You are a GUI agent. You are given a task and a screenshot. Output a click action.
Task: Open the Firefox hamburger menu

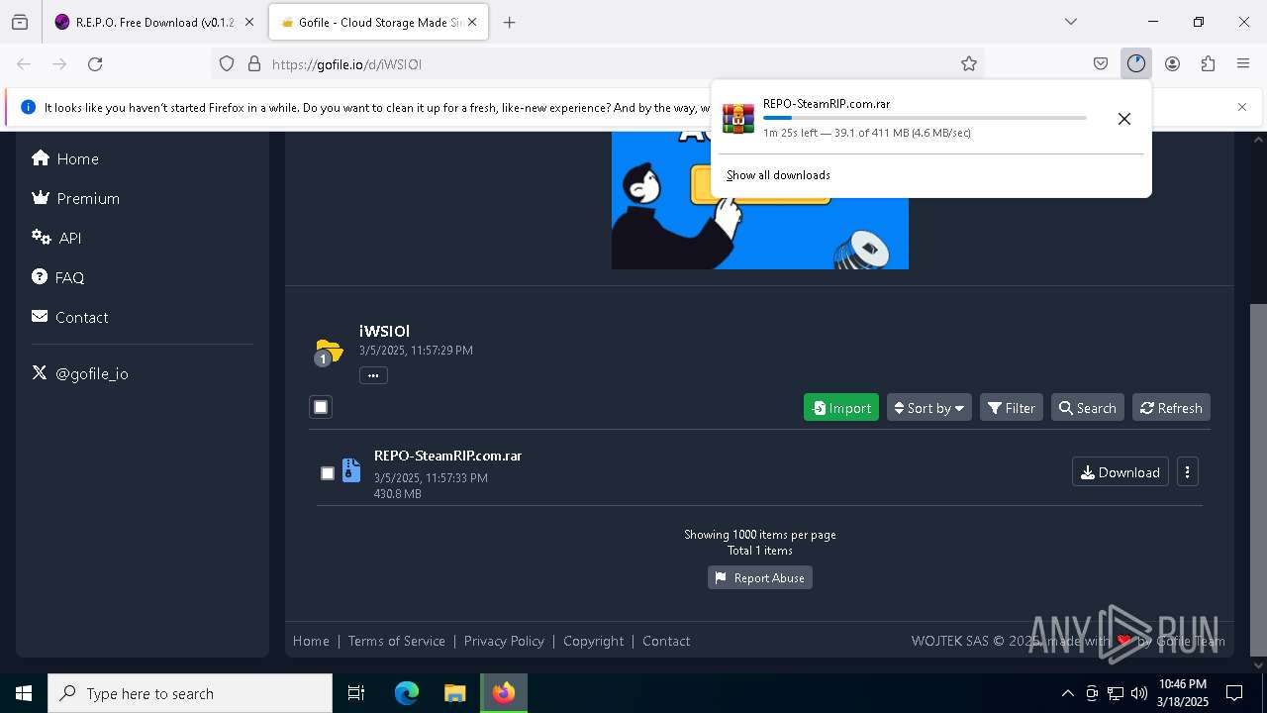1243,63
